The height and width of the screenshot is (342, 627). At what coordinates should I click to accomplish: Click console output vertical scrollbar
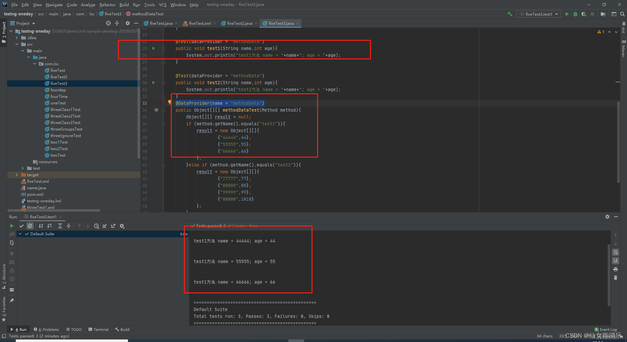[x=609, y=275]
